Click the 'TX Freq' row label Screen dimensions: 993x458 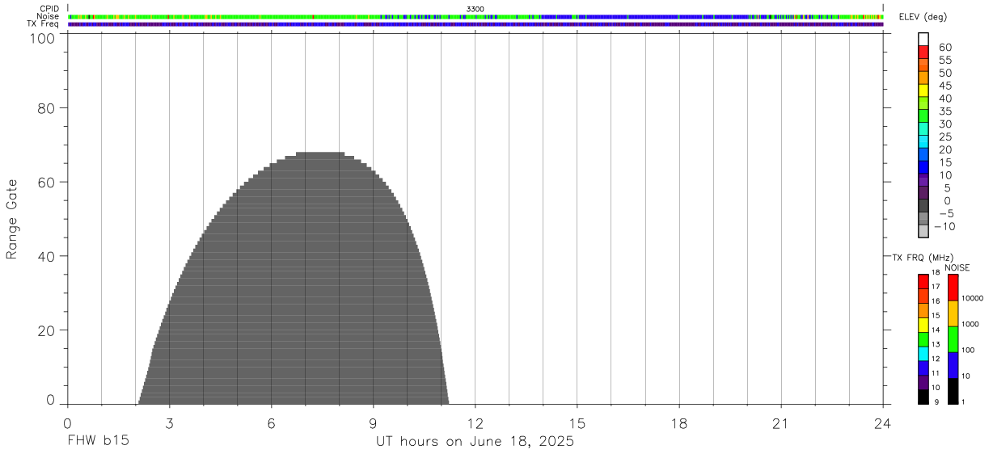click(44, 24)
